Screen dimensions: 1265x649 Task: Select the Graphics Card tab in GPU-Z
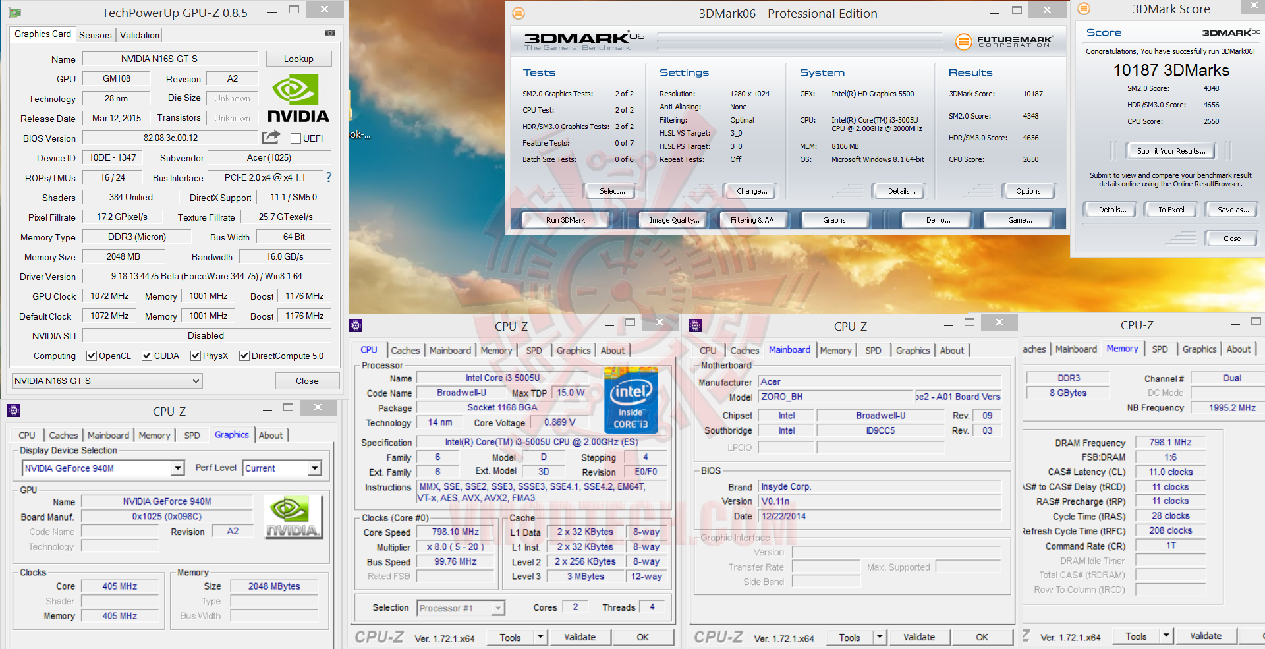pyautogui.click(x=43, y=34)
